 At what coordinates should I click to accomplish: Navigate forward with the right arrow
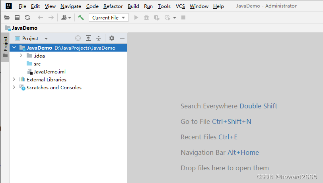coord(51,18)
